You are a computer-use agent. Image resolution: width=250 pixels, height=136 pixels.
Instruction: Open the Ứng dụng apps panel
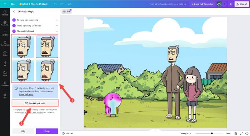(x=5, y=83)
